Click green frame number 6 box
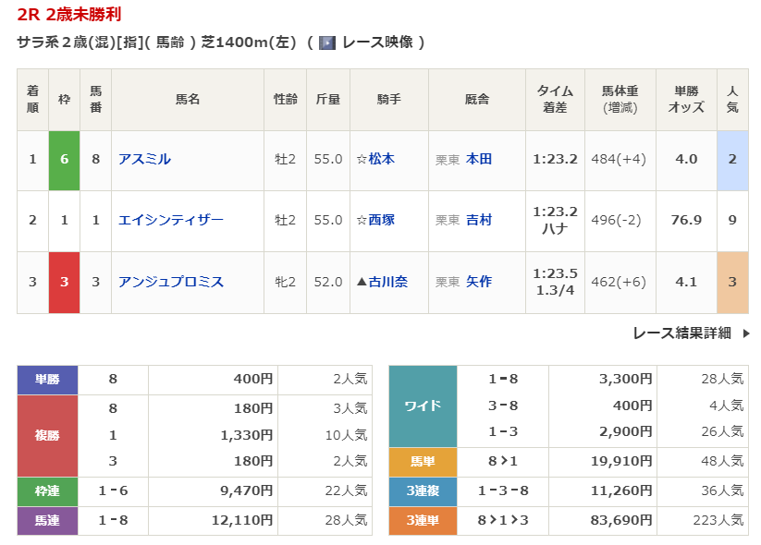Screen dimensions: 761x545 point(64,159)
